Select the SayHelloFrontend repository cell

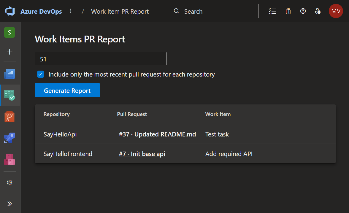(68, 154)
